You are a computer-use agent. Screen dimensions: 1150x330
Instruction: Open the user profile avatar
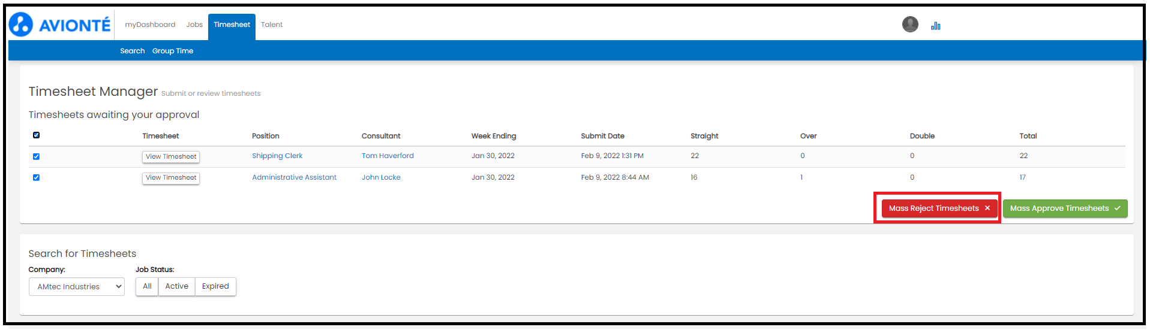910,24
